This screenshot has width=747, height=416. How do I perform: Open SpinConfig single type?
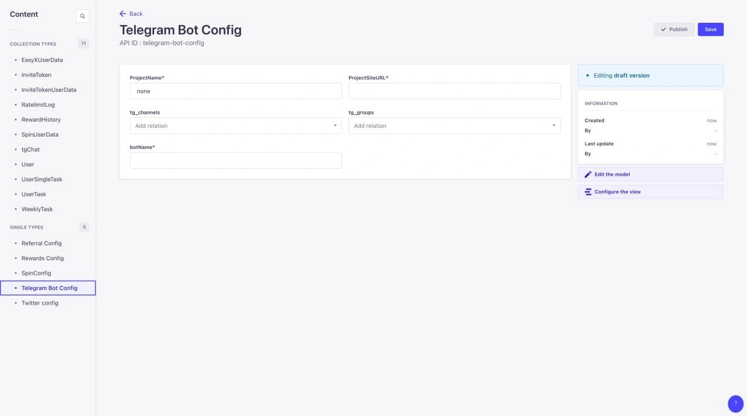point(36,273)
